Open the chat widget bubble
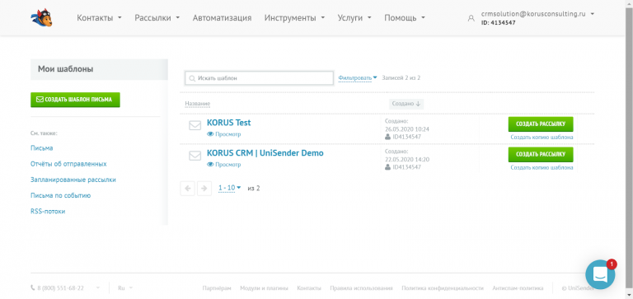 (x=600, y=274)
